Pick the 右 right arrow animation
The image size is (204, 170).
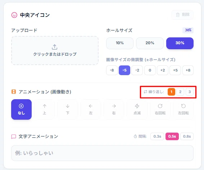pyautogui.click(x=114, y=109)
